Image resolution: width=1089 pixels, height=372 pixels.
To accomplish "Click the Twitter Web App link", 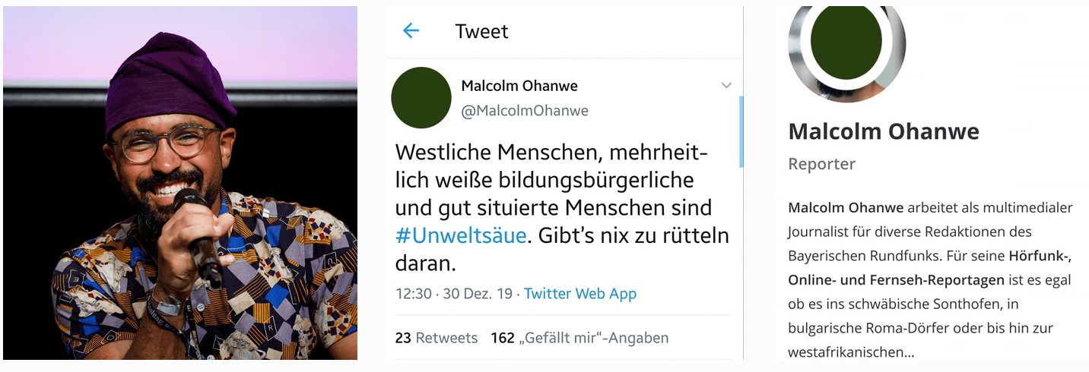I will coord(580,294).
